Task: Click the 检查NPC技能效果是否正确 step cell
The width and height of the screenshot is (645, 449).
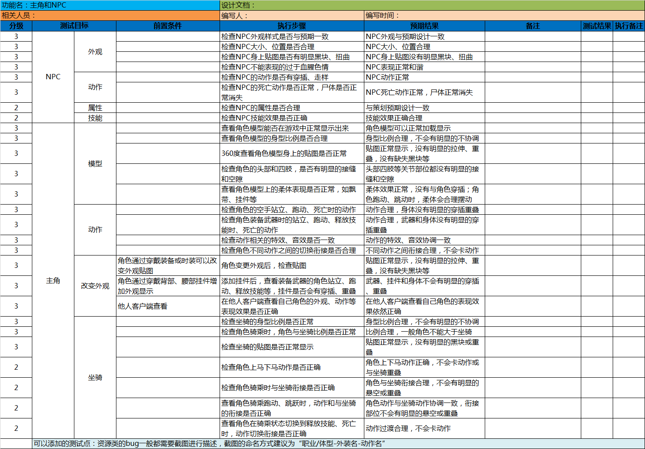Action: click(x=292, y=118)
